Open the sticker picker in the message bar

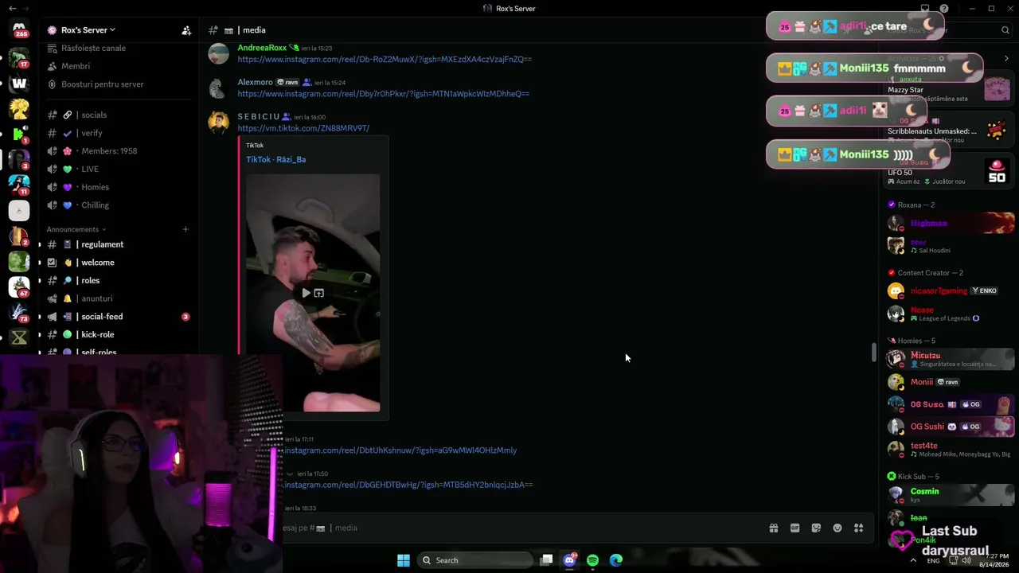[x=816, y=528]
